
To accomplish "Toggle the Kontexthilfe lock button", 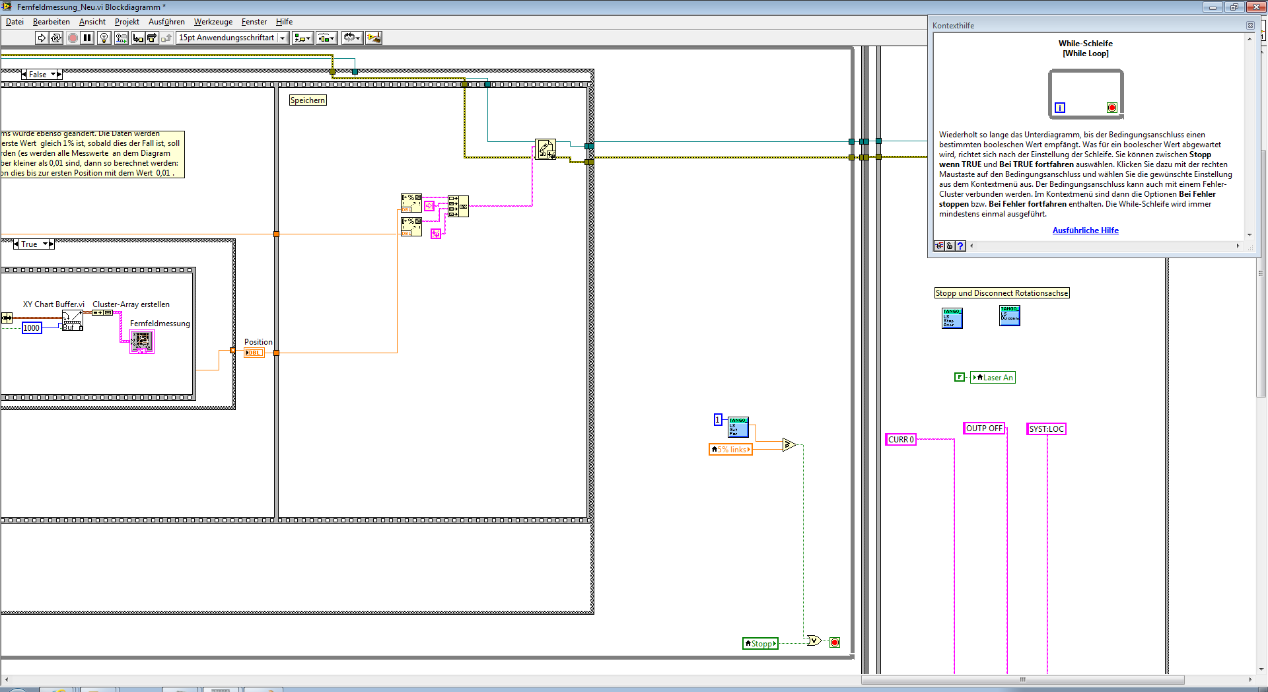I will click(x=950, y=246).
